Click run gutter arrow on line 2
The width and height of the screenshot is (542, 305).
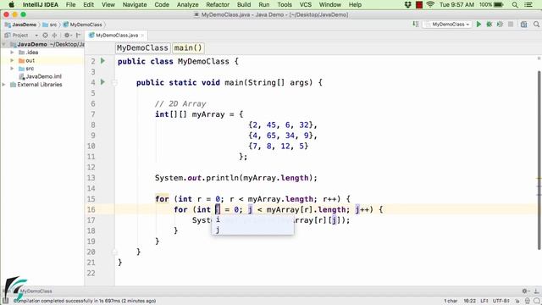(x=102, y=61)
